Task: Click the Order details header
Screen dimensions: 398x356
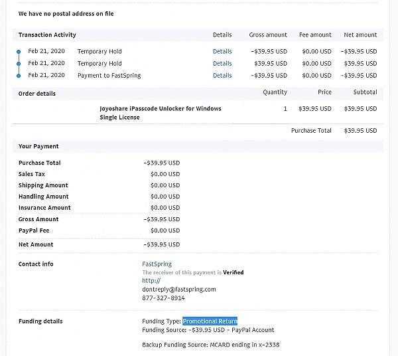Action: coord(36,94)
